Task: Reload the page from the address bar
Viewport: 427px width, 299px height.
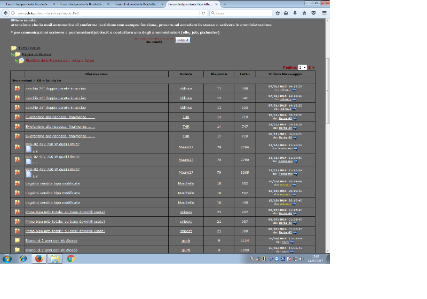Action: (x=203, y=13)
